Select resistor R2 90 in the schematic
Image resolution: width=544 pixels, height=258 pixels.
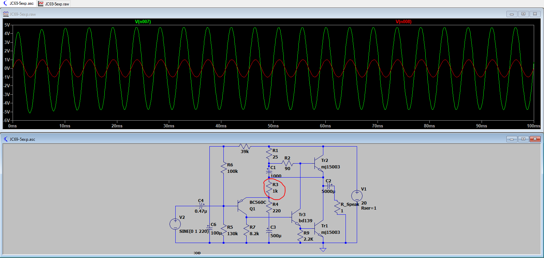click(287, 164)
